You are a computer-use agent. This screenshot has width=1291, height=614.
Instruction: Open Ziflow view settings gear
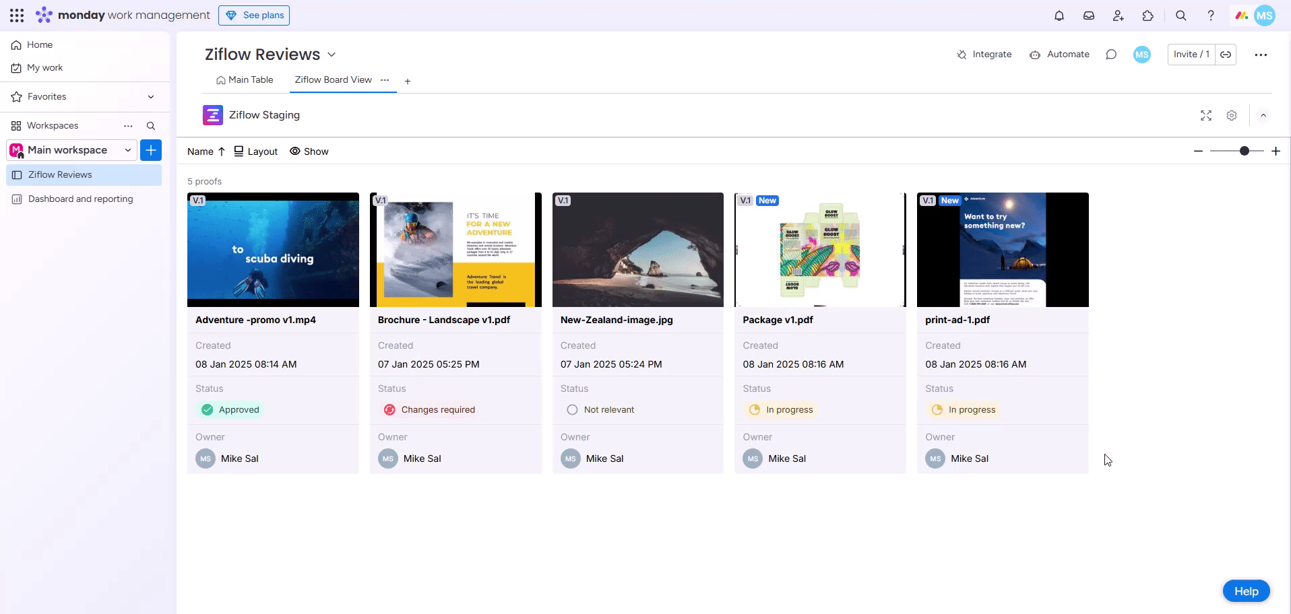click(x=1232, y=116)
